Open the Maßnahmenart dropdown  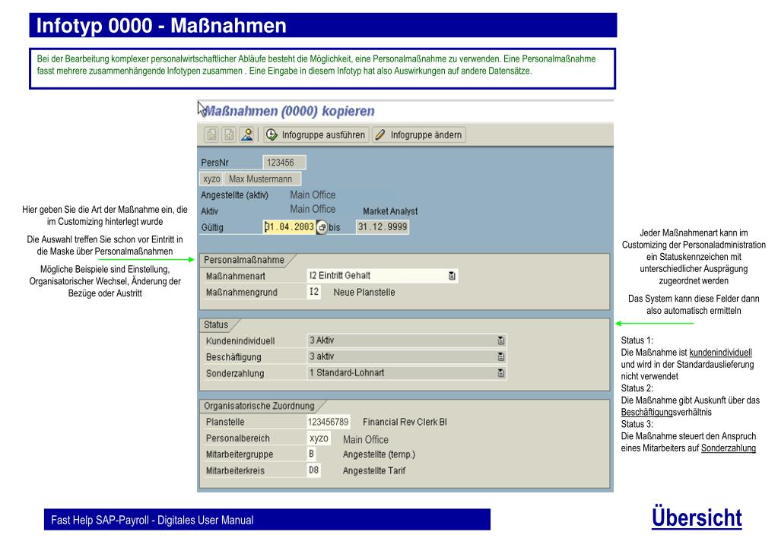[x=452, y=276]
